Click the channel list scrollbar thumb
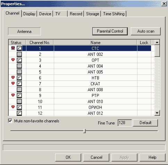The height and width of the screenshot is (165, 168). [157, 51]
